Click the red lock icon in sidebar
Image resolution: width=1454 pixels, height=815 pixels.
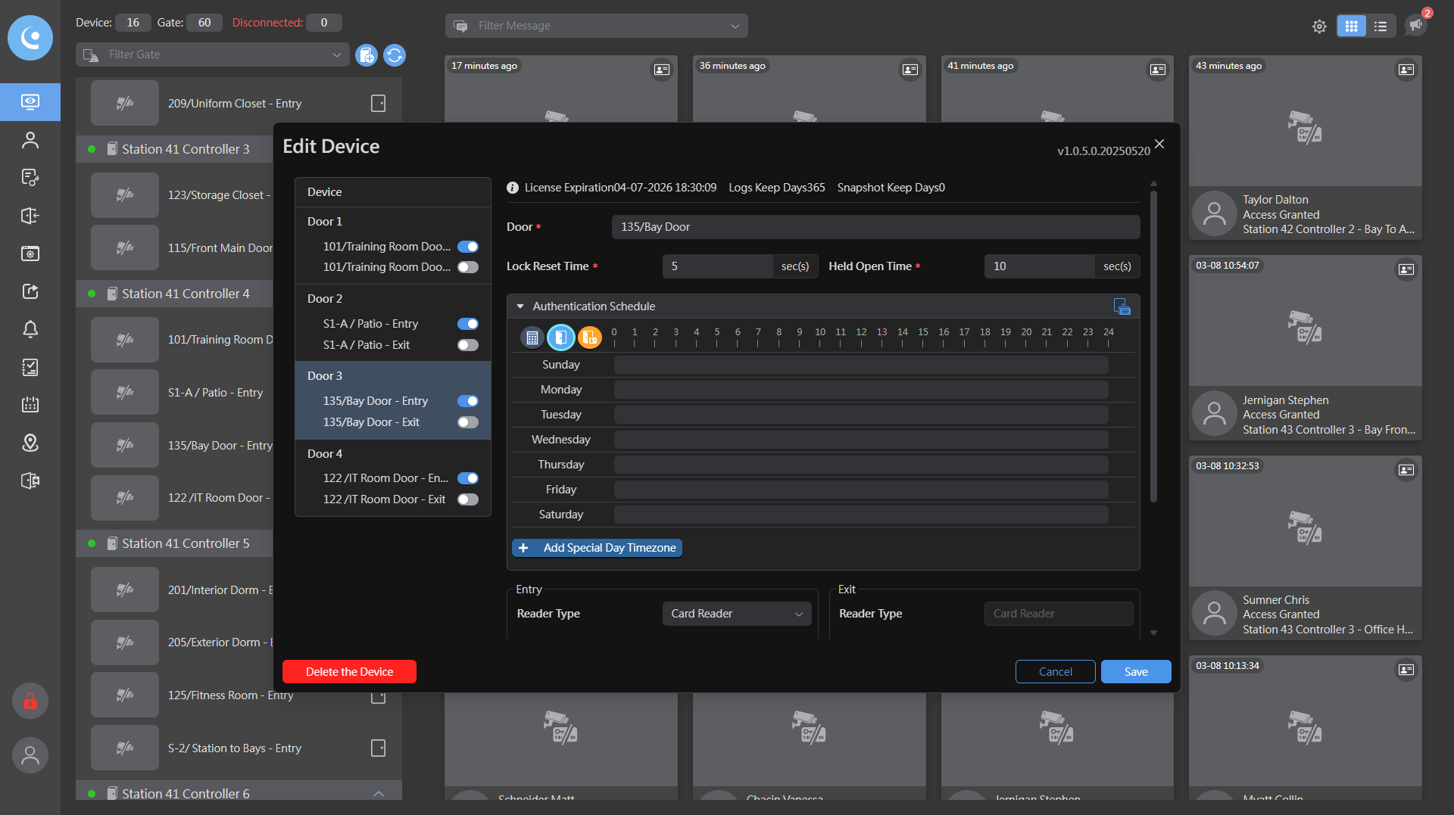click(30, 701)
